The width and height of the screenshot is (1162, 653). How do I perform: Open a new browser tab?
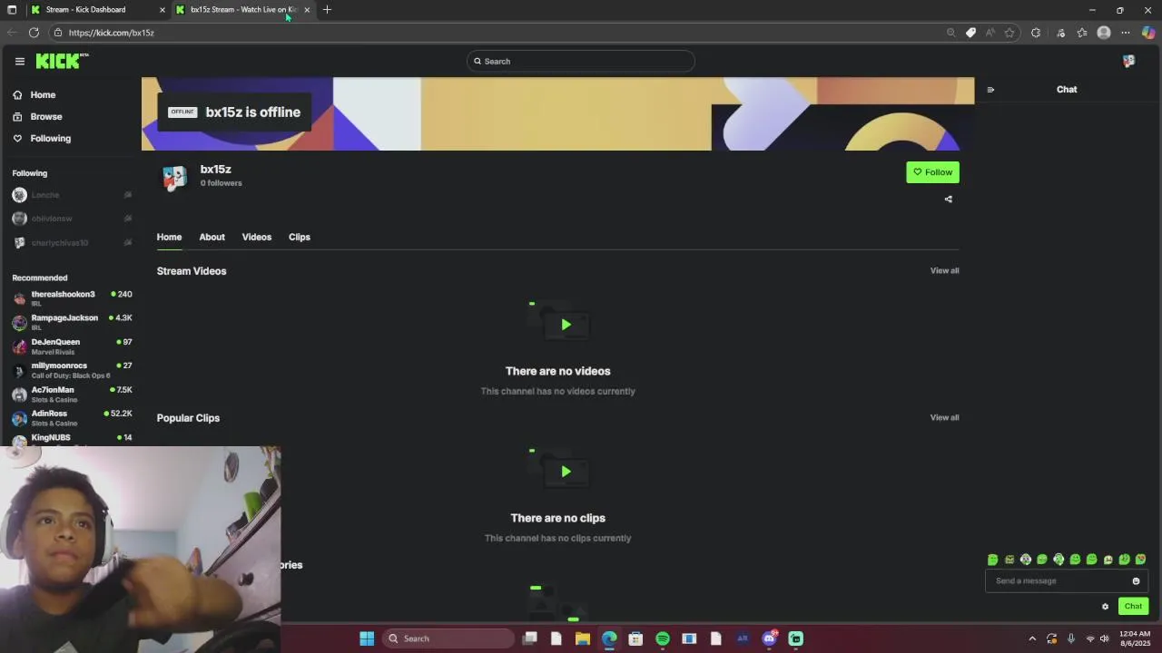[x=327, y=10]
